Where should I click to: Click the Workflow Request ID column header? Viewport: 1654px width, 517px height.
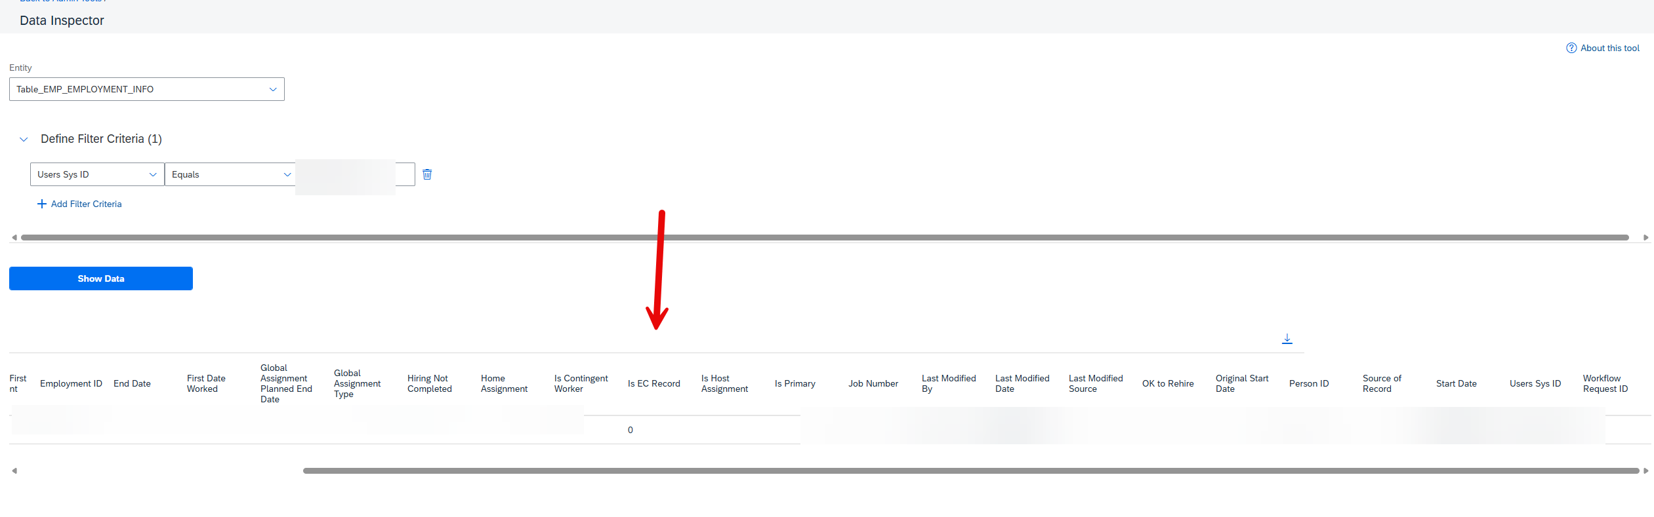(1605, 383)
